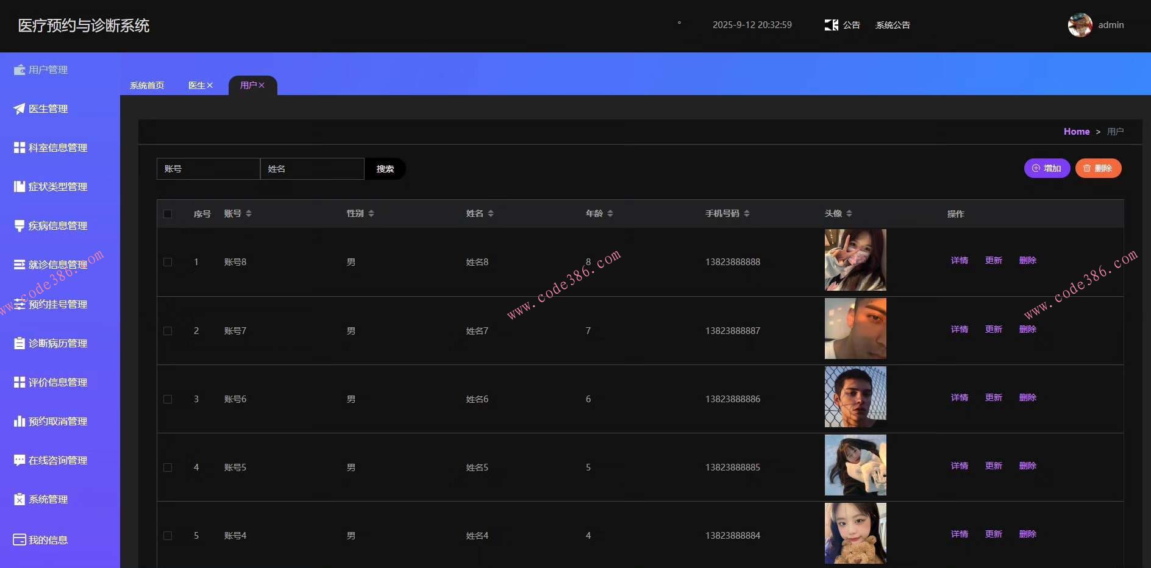Click 删除 for 账号8
1151x568 pixels.
click(x=1028, y=260)
